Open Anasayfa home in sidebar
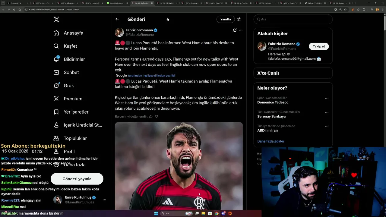 pos(68,33)
